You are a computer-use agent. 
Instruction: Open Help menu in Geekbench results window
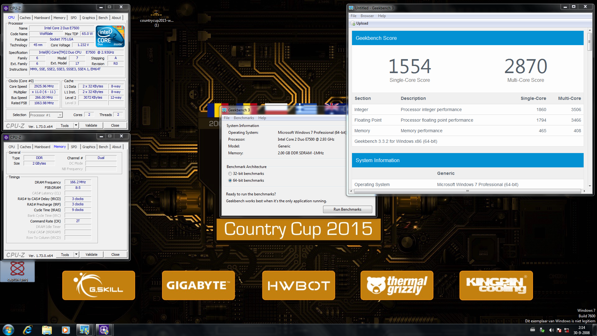point(382,16)
